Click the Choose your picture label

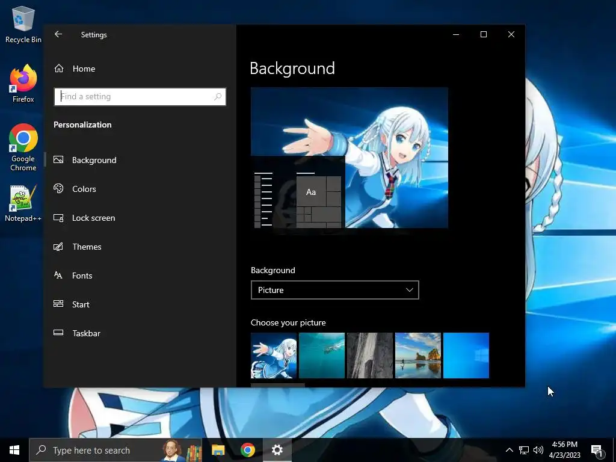288,322
